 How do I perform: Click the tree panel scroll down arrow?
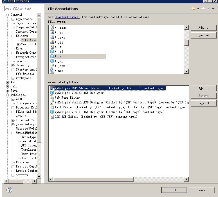(x=39, y=176)
